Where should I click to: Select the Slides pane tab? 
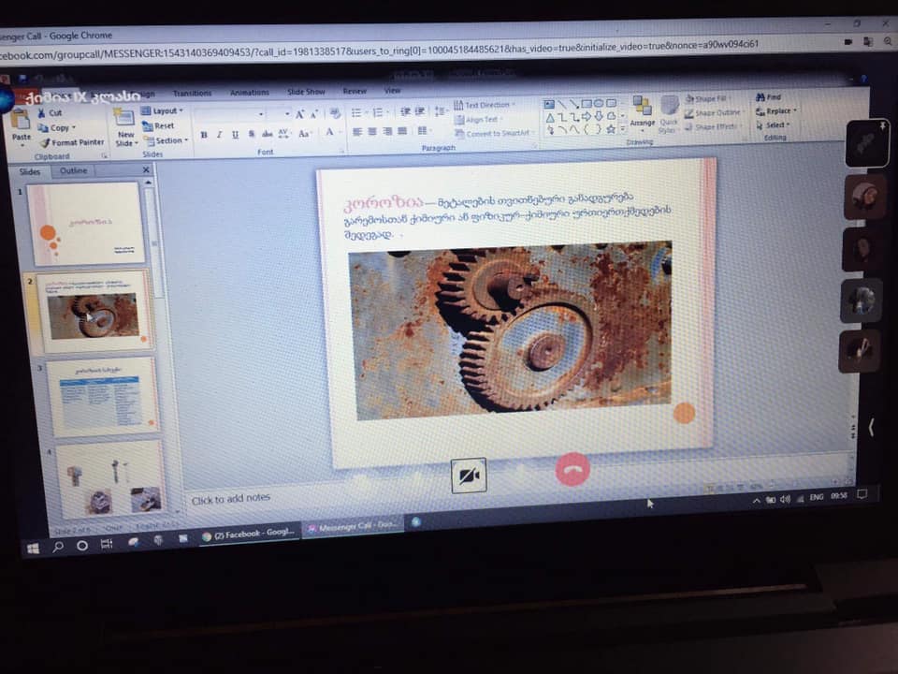pos(30,172)
